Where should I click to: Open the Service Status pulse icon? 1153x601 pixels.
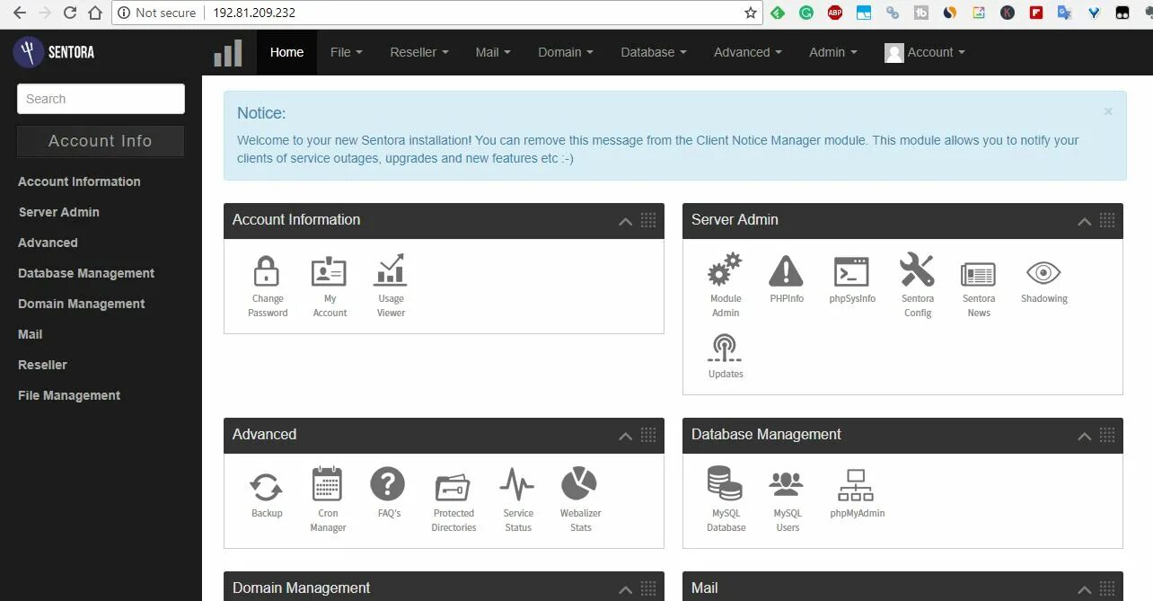tap(517, 484)
